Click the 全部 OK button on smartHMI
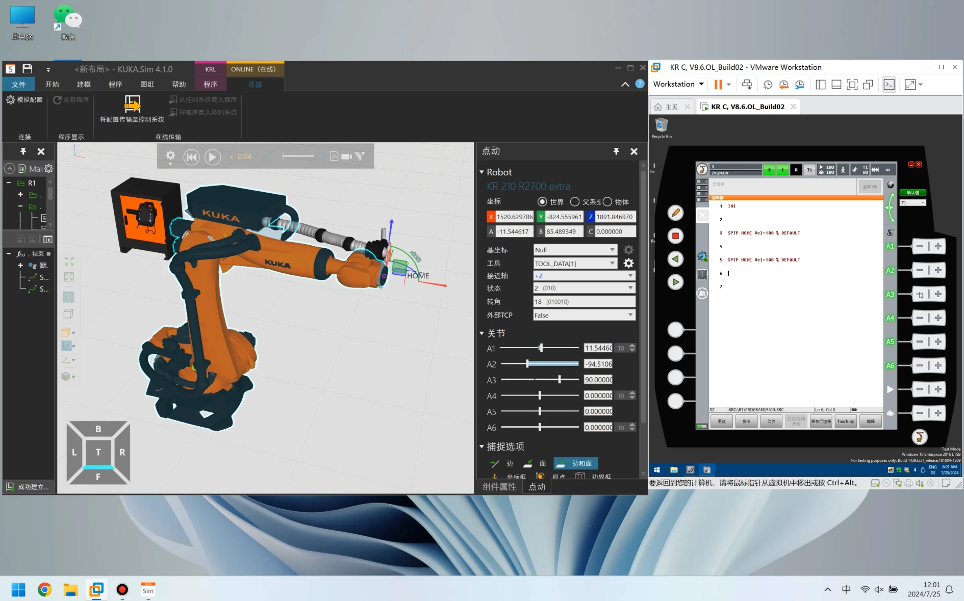964x601 pixels. [870, 187]
